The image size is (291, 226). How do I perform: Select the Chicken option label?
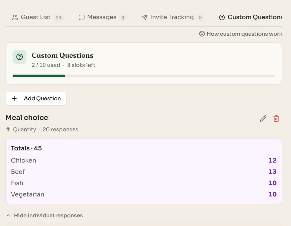pos(23,161)
